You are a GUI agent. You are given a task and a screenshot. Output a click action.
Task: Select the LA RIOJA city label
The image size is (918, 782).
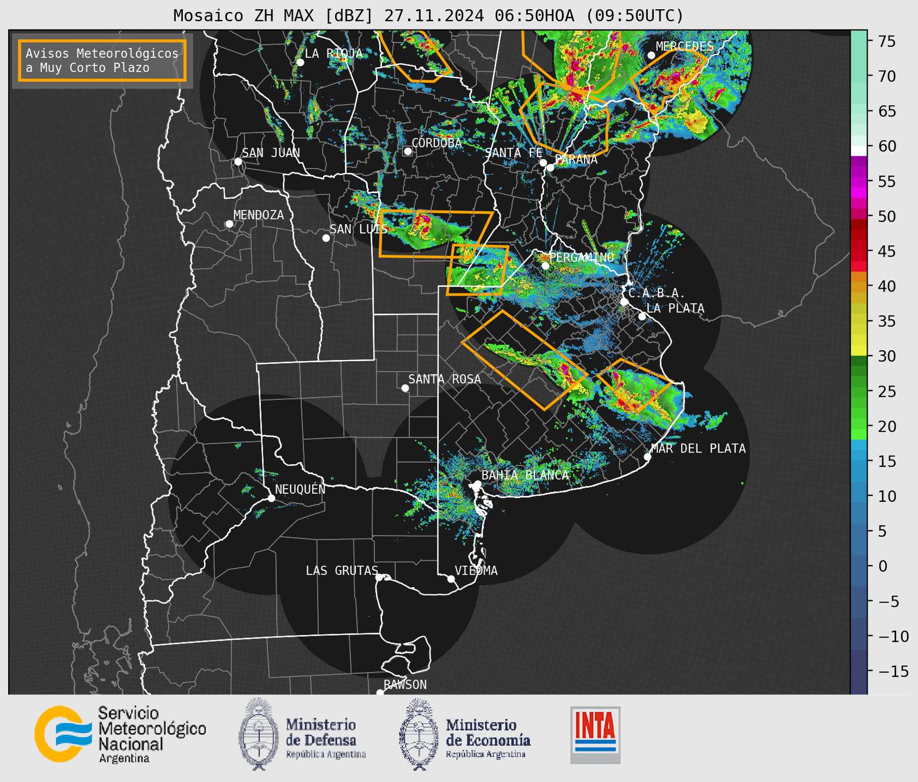(x=334, y=53)
